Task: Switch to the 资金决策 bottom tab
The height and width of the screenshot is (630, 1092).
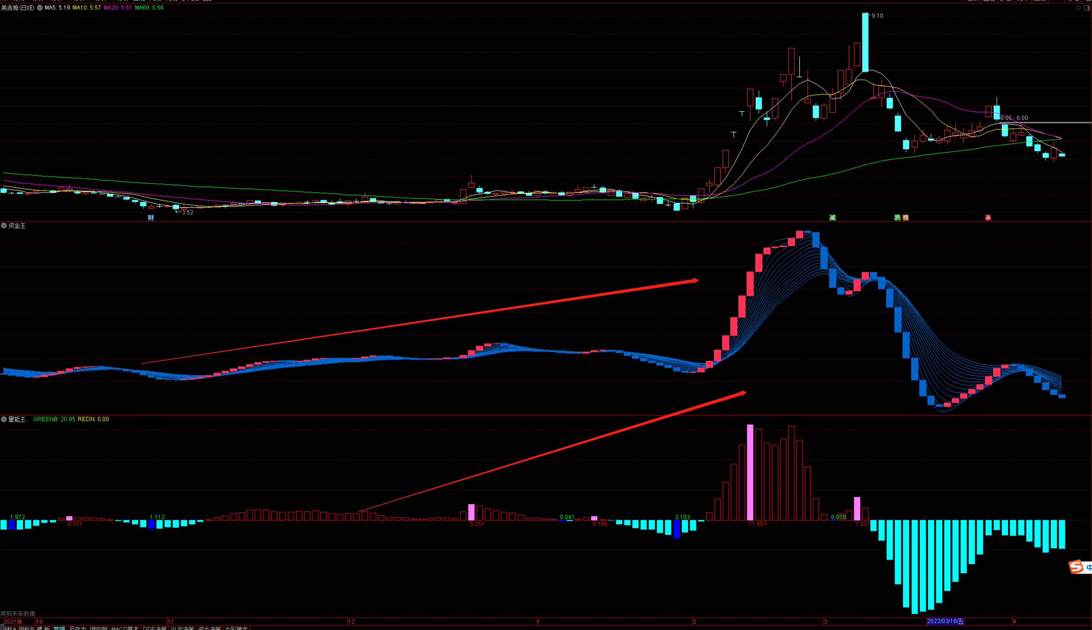Action: (x=210, y=628)
